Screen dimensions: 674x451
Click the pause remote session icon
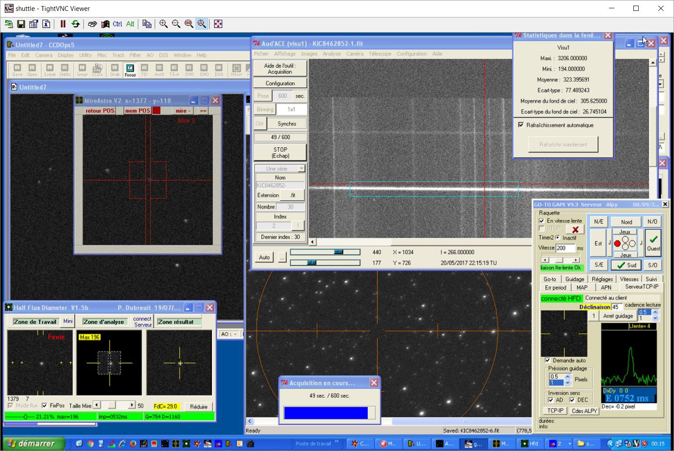63,24
